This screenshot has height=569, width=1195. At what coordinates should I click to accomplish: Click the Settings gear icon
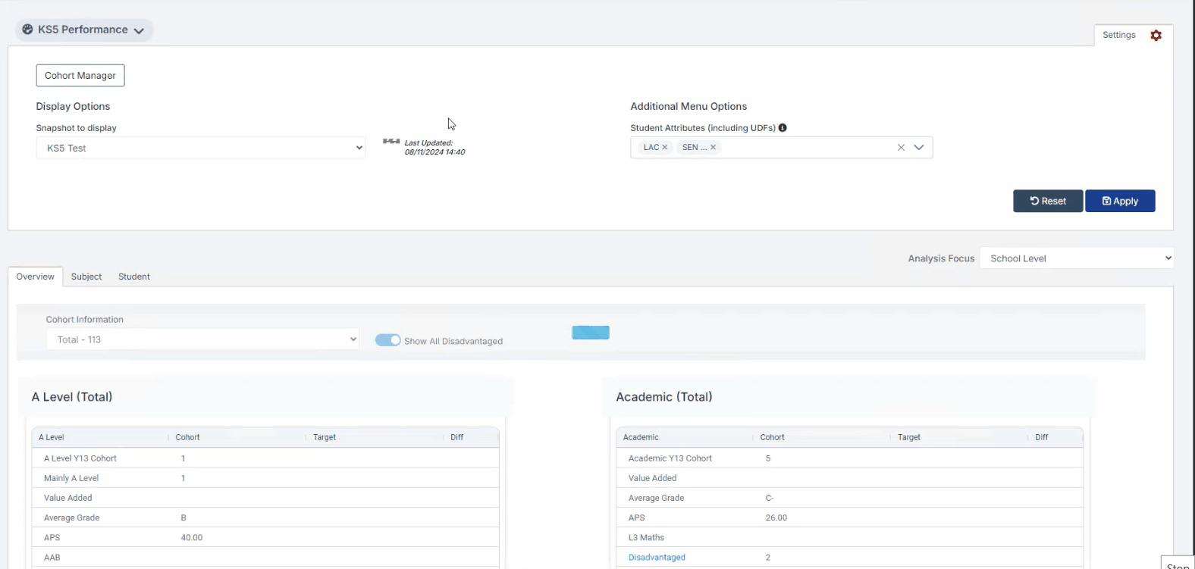pos(1156,36)
